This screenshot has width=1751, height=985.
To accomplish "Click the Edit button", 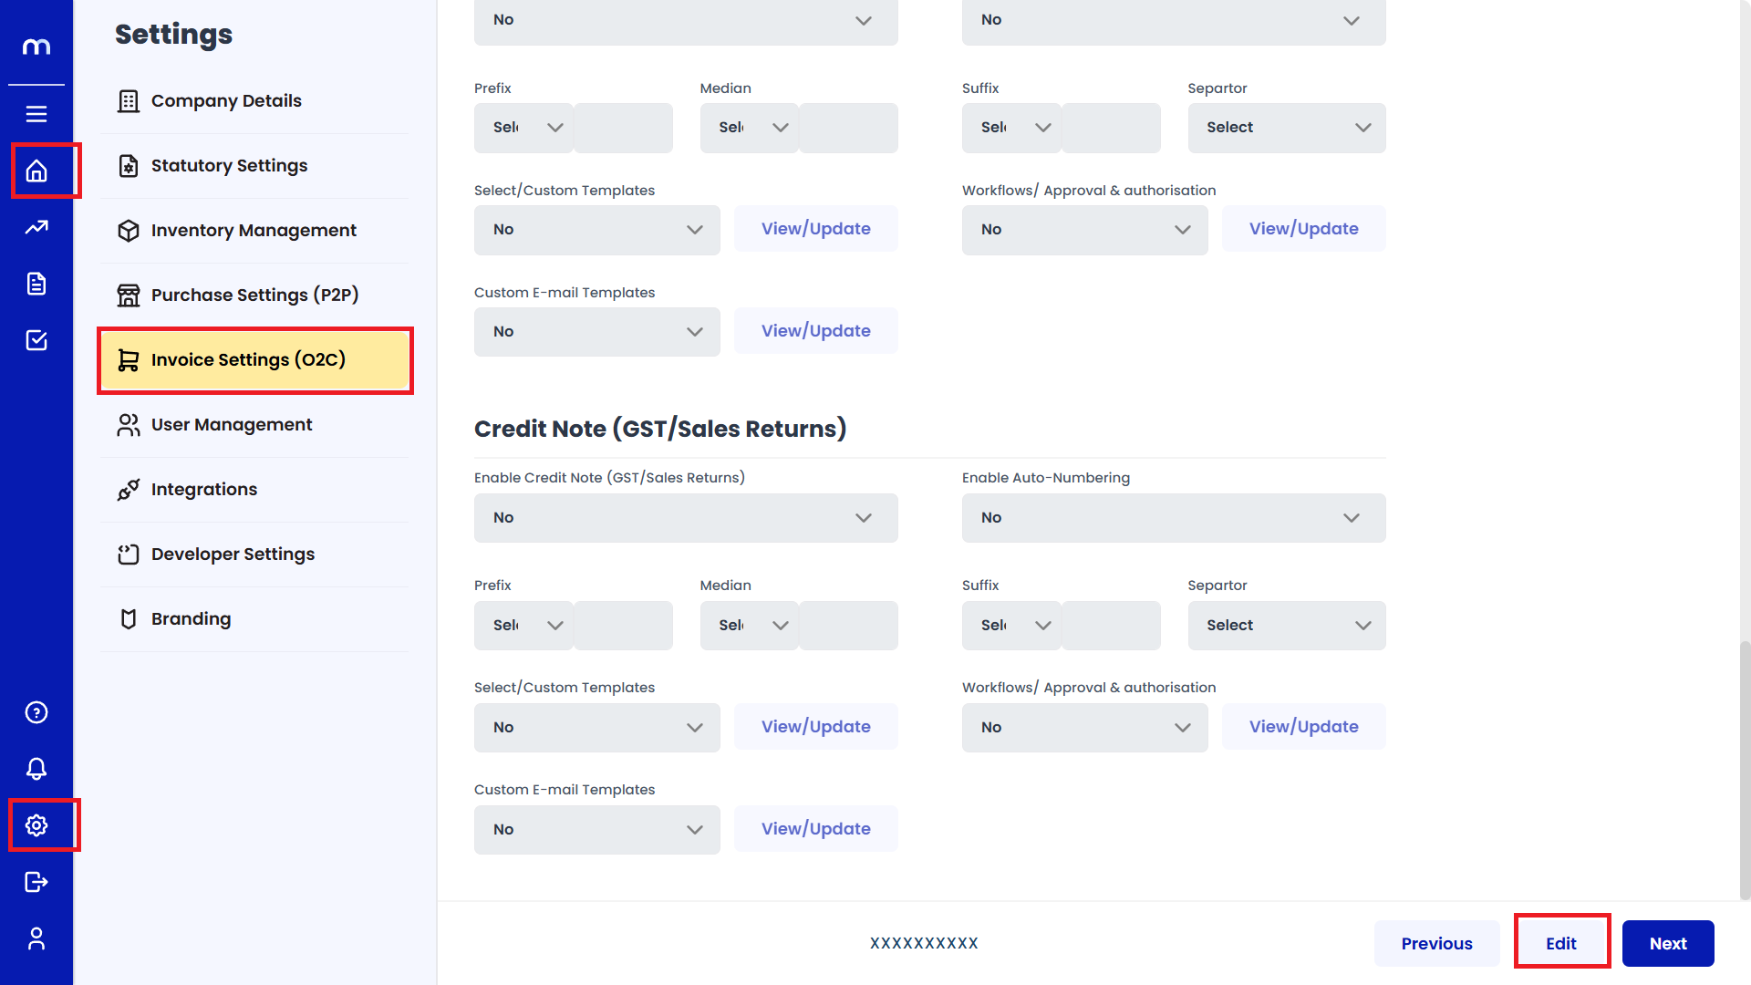I will (x=1560, y=944).
